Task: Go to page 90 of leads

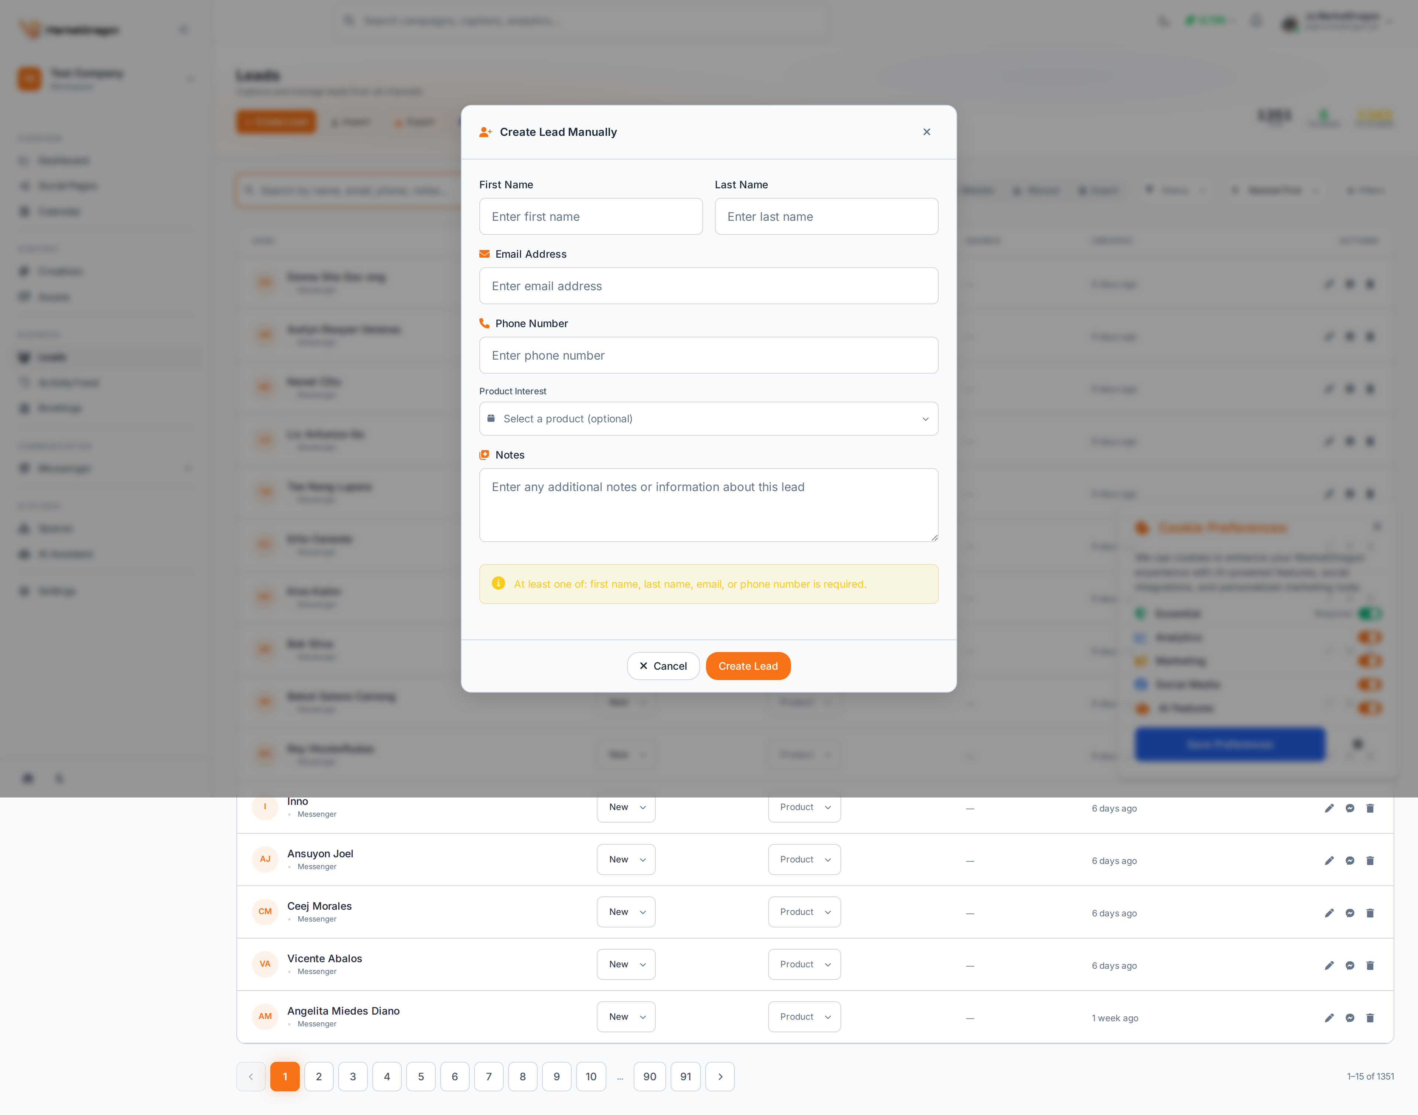Action: pyautogui.click(x=650, y=1077)
